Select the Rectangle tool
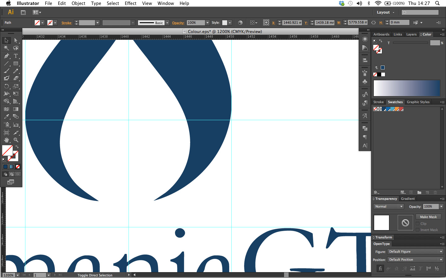446x278 pixels. 16,63
